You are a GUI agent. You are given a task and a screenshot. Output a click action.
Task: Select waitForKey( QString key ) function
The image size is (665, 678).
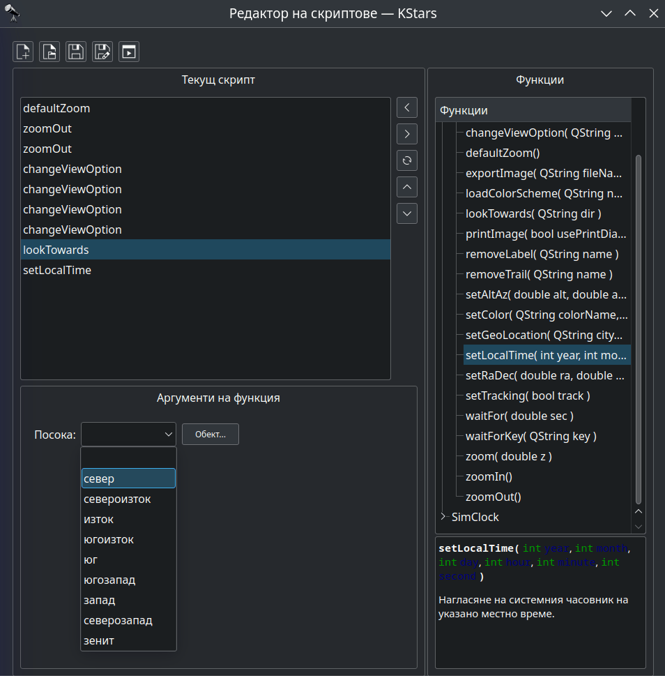530,436
